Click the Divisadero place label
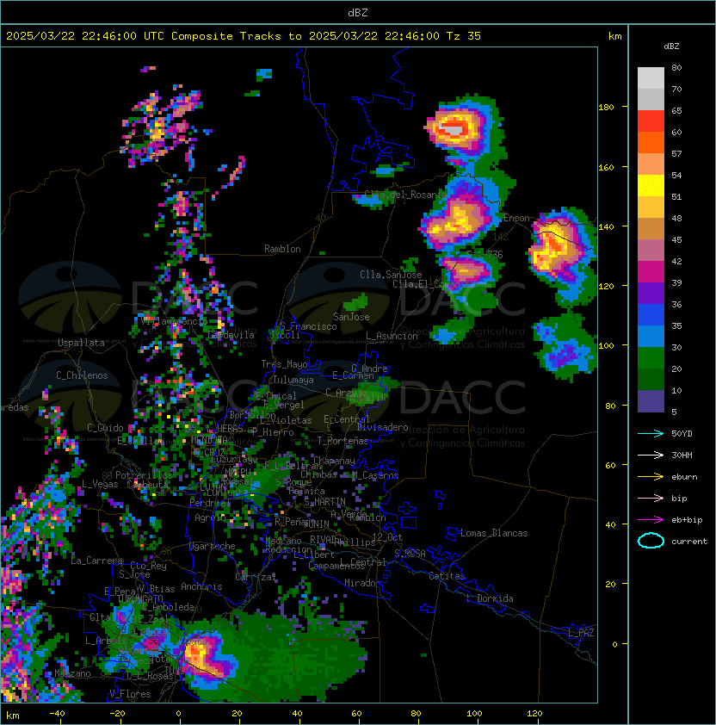The width and height of the screenshot is (716, 725). [x=382, y=427]
